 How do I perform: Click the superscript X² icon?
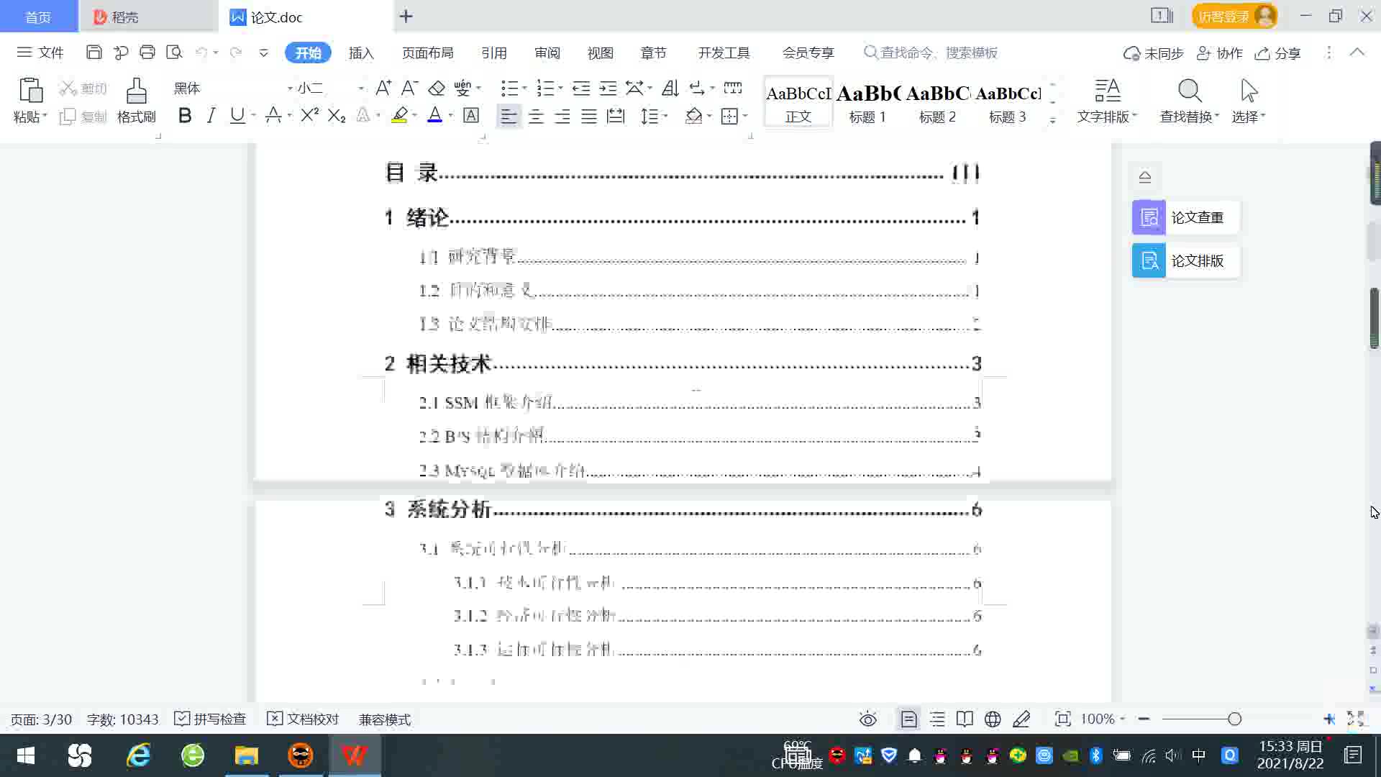click(x=309, y=116)
